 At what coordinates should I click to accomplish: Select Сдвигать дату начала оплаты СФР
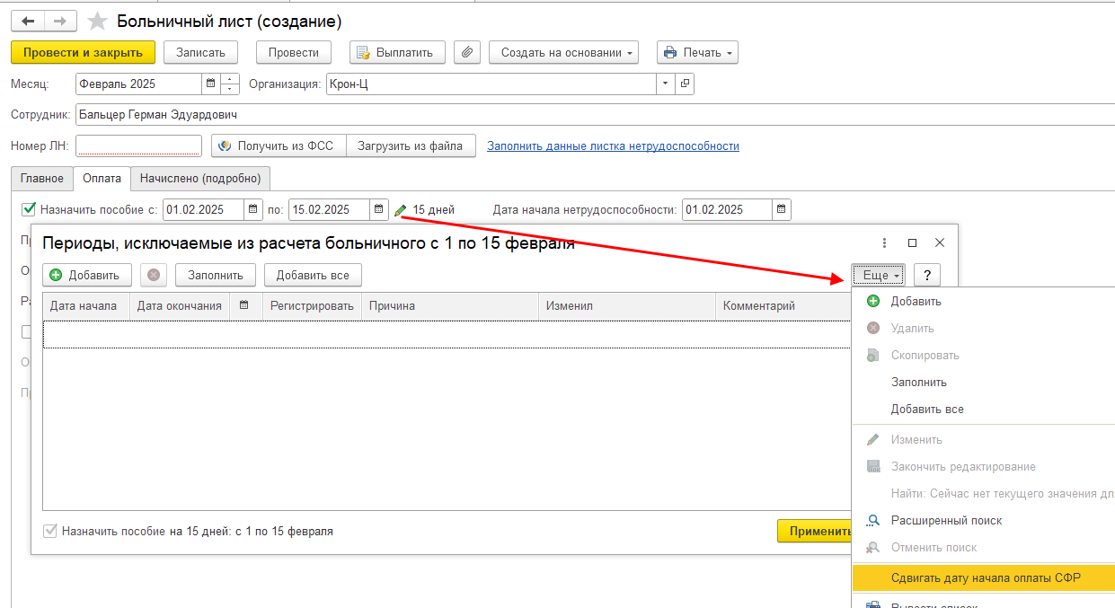pyautogui.click(x=984, y=577)
